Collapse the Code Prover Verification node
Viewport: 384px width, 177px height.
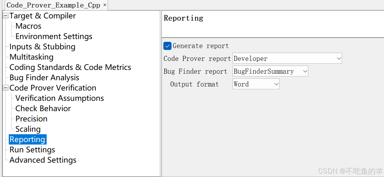(6, 88)
